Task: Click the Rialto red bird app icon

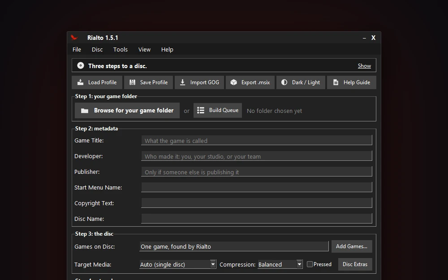Action: pos(74,38)
